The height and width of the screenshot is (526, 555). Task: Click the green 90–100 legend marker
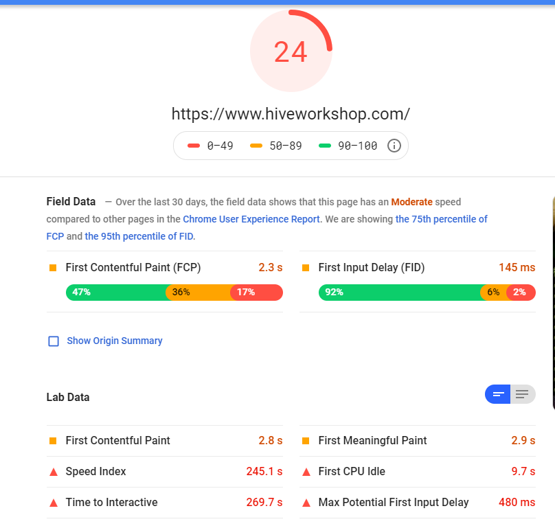325,146
